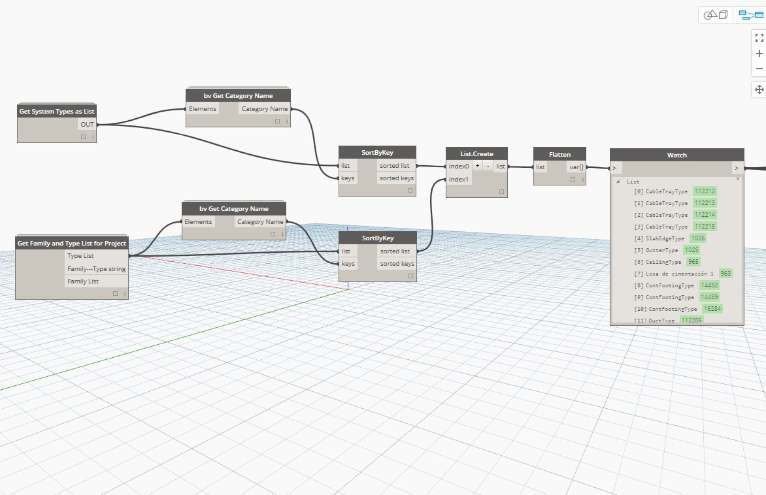Toggle preview square on Flatten node

(573, 179)
